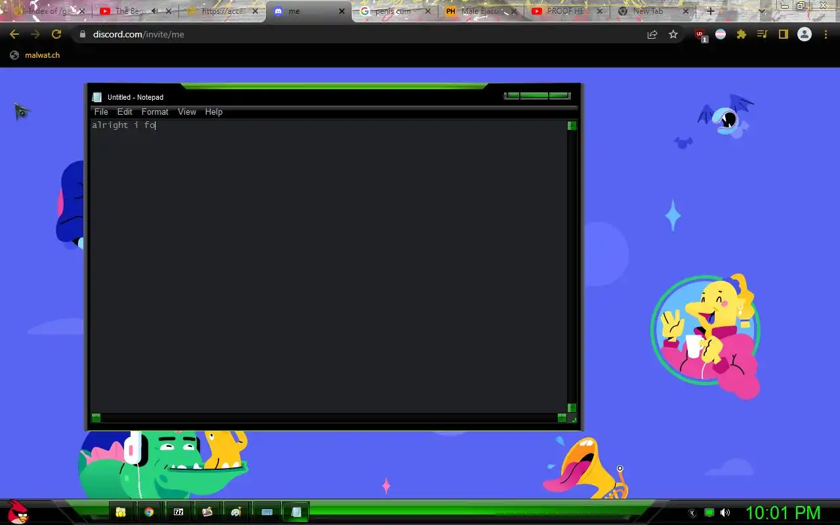Open a new tab with the plus button
The image size is (840, 525).
[710, 11]
